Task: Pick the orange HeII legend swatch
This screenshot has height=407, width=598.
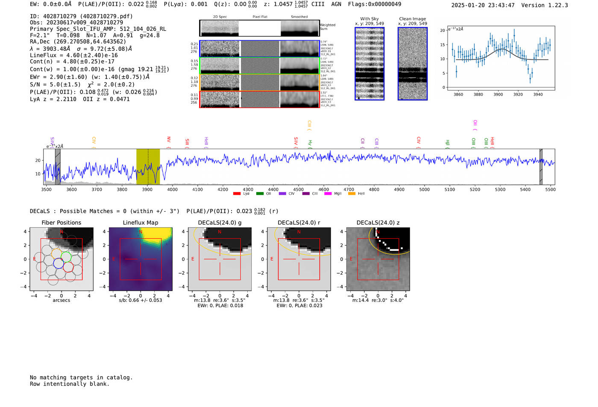Action: tap(352, 193)
